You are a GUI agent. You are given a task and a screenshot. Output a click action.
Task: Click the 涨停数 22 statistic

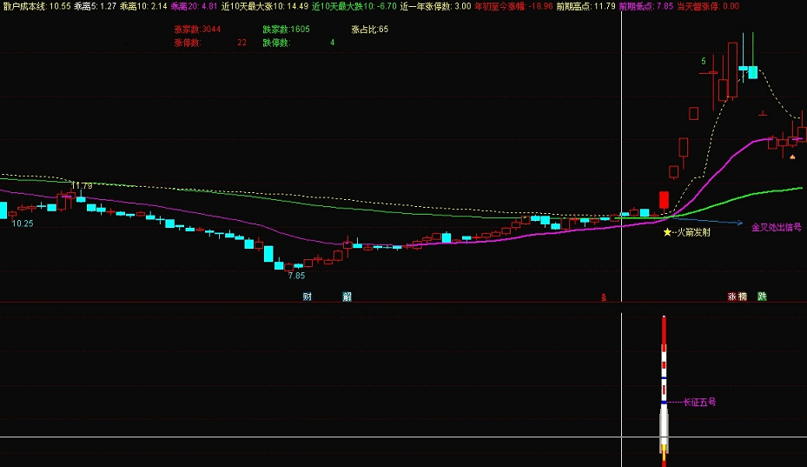click(x=210, y=43)
